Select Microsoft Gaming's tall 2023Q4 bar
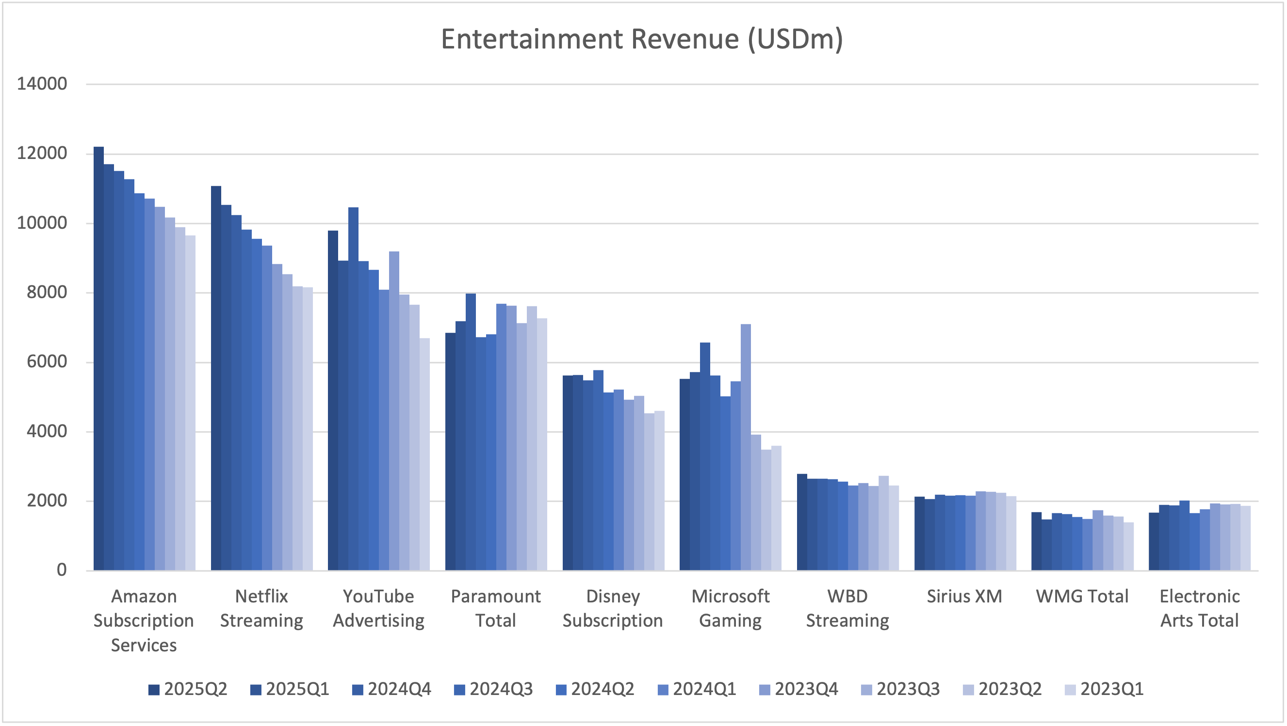Image resolution: width=1287 pixels, height=726 pixels. pyautogui.click(x=746, y=448)
